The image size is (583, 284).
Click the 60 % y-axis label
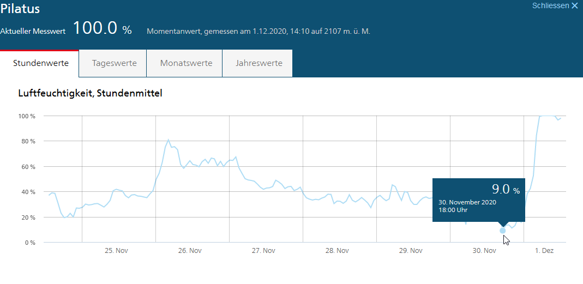(x=28, y=167)
